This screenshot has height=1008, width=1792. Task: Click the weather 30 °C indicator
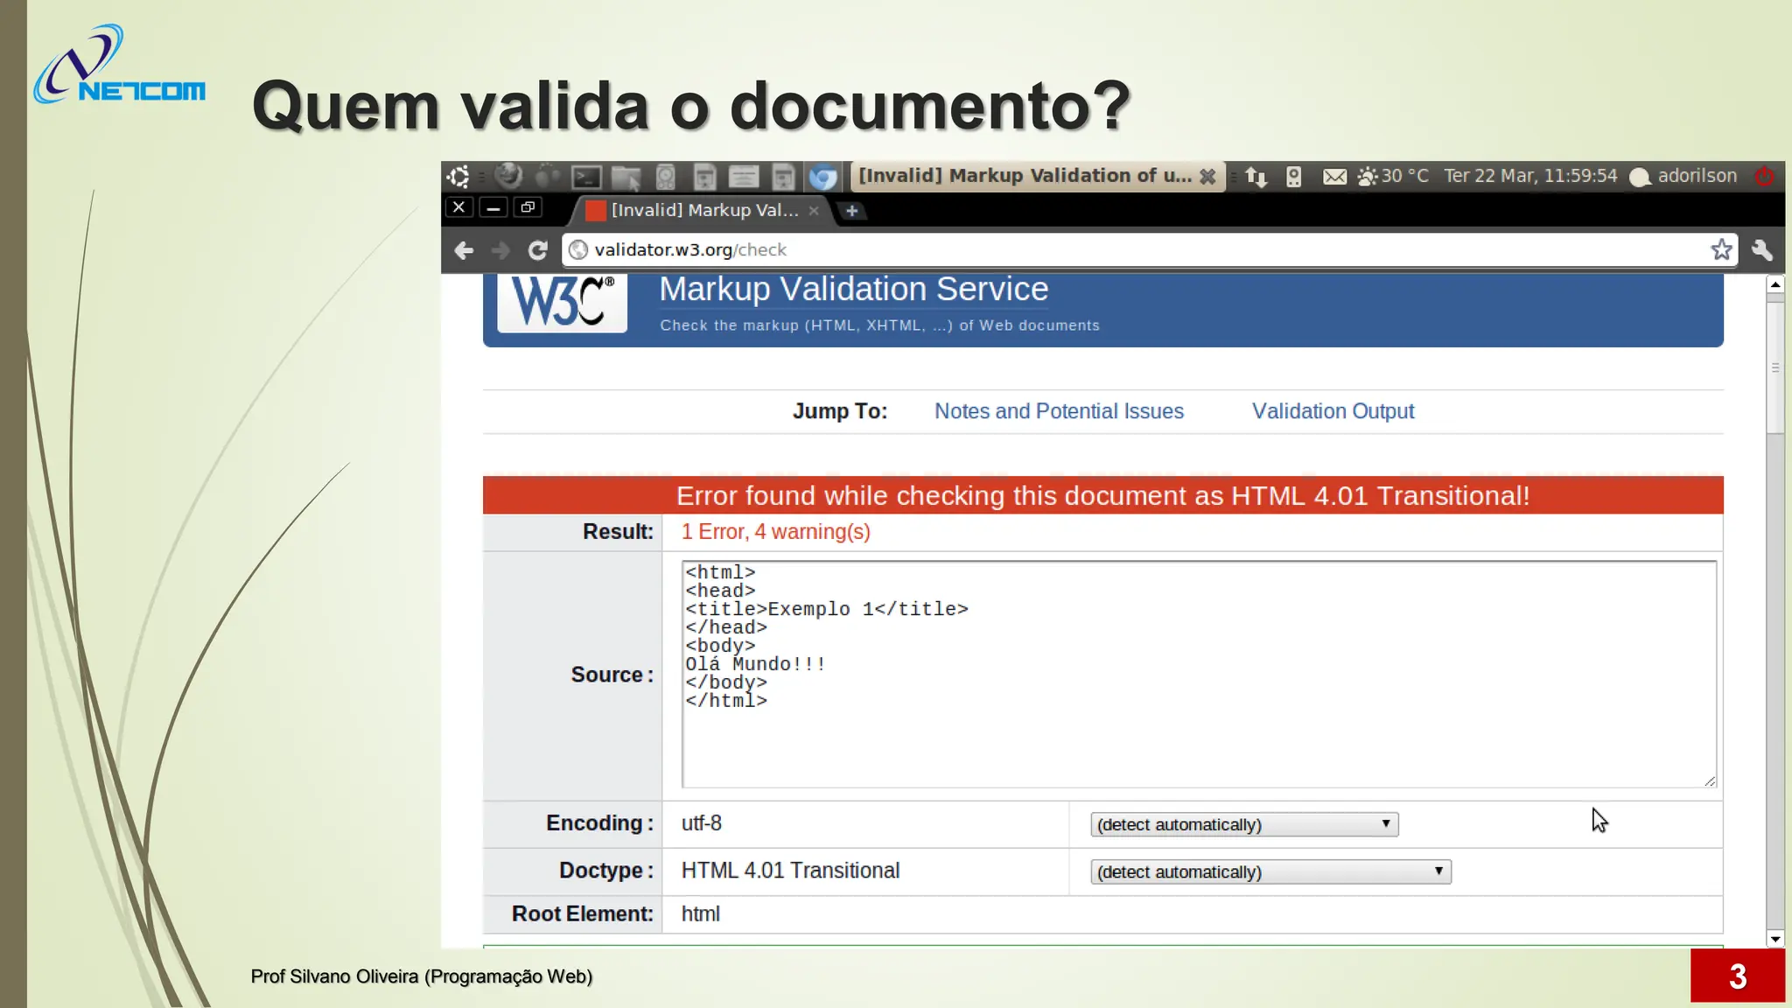(x=1393, y=177)
